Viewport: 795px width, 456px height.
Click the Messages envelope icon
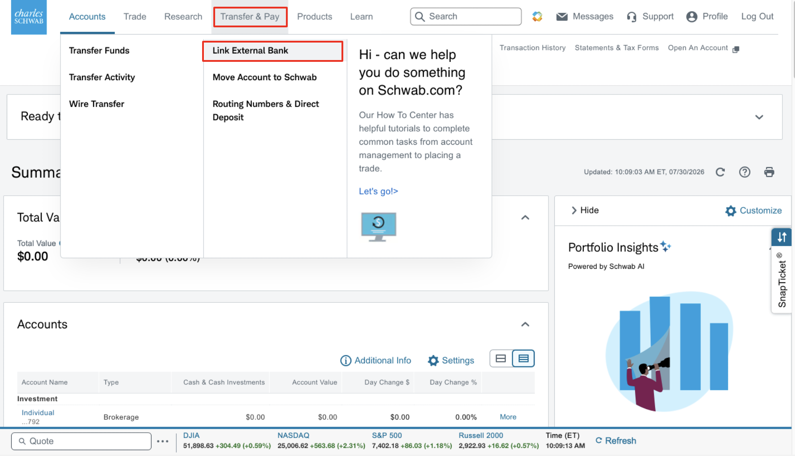pos(562,17)
